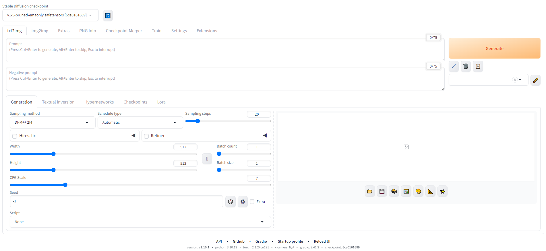This screenshot has height=251, width=546.
Task: Clear the prompt with trash icon
Action: [x=466, y=66]
